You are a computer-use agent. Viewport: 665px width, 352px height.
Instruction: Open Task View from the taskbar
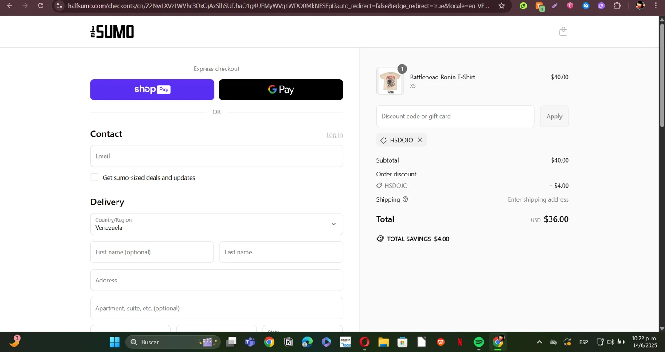click(231, 342)
